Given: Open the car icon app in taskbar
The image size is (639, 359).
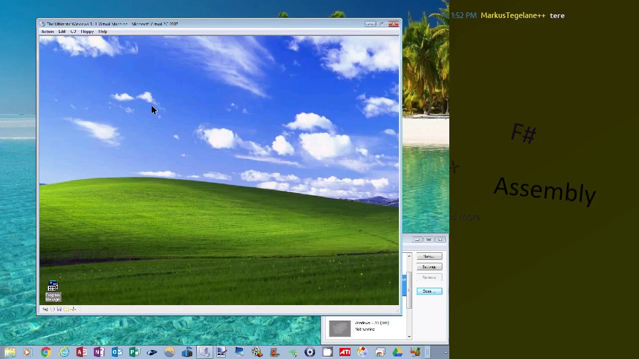Looking at the screenshot, I should click(x=152, y=353).
